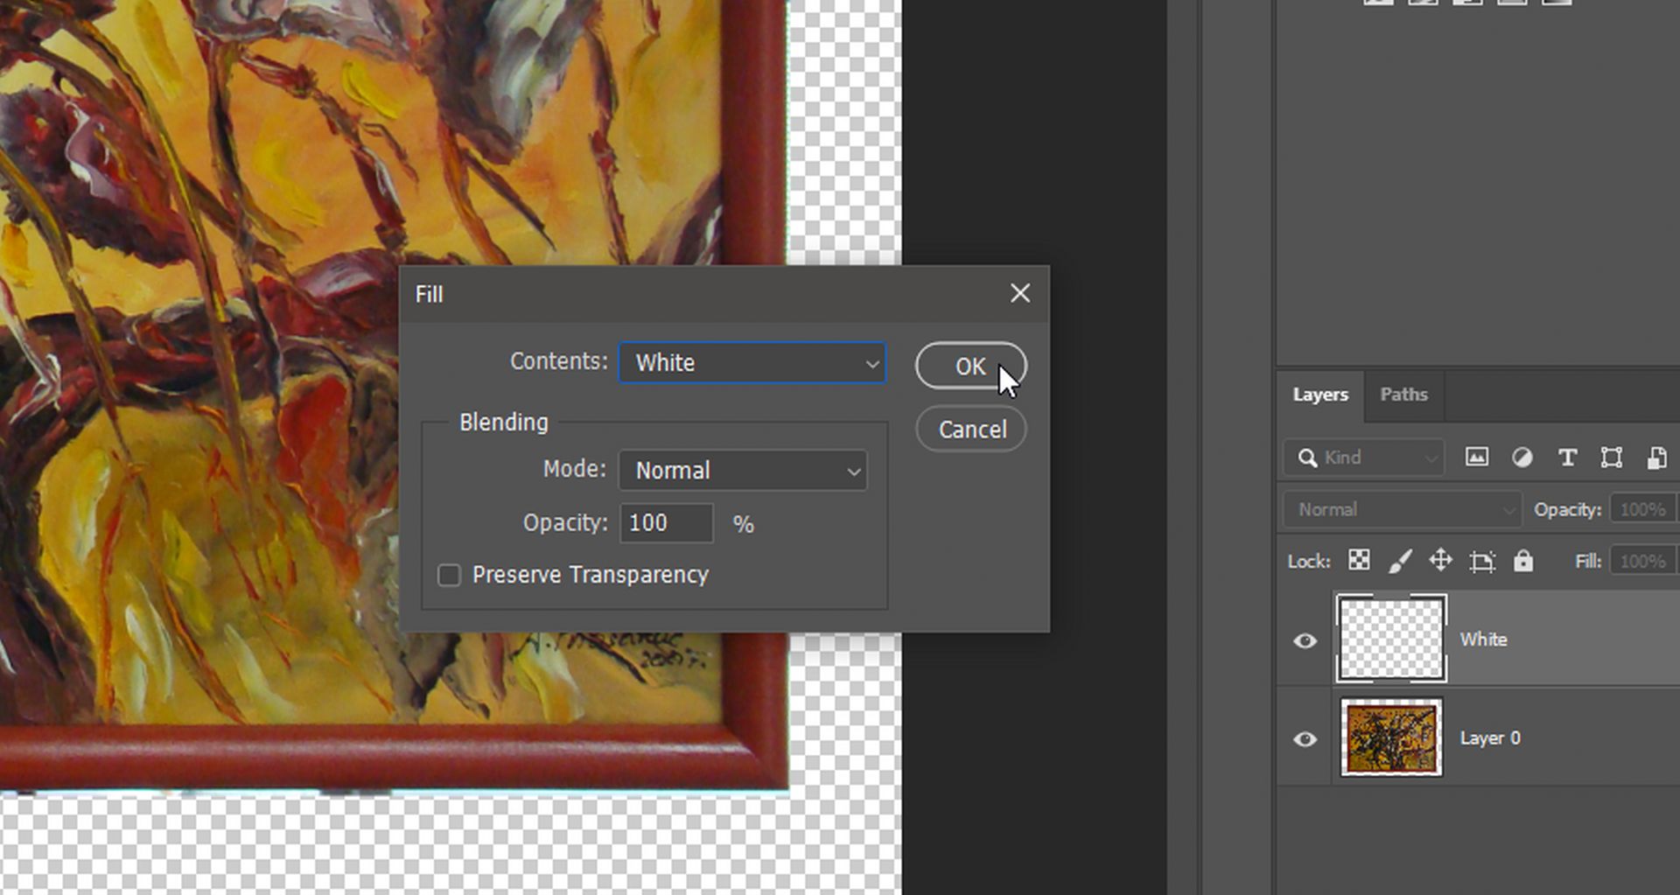Filter for smart object layers icon
This screenshot has height=895, width=1680.
coord(1656,458)
